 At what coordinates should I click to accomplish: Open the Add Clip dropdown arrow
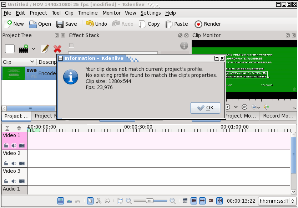(x=34, y=49)
